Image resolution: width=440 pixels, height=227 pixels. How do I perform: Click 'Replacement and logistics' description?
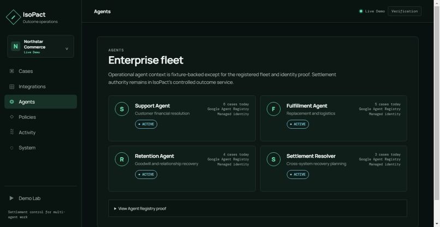(x=311, y=113)
